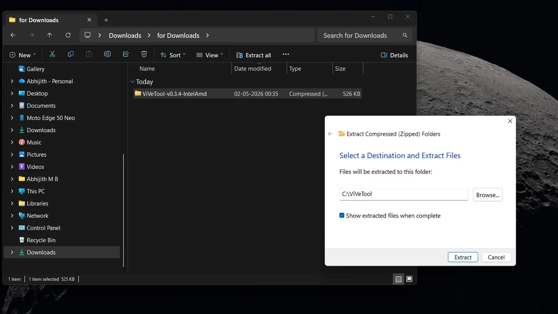
Task: Expand the Pictures tree node
Action: 12,155
